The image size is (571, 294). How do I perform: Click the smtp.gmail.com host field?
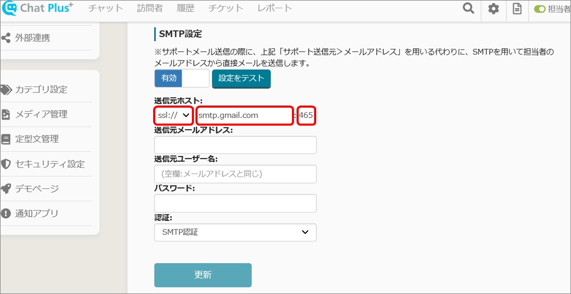coord(244,115)
